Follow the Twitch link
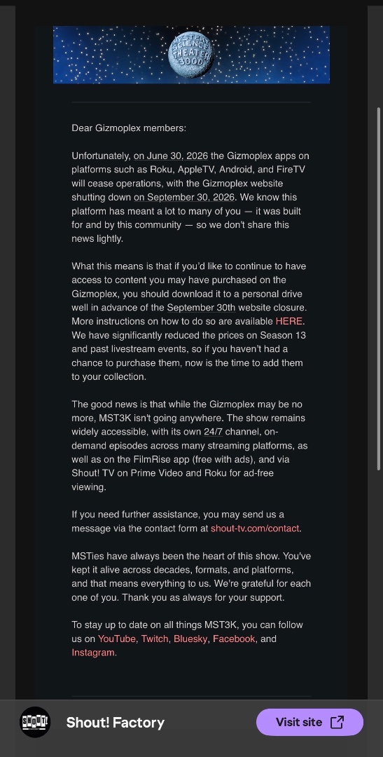The image size is (383, 757). (155, 639)
